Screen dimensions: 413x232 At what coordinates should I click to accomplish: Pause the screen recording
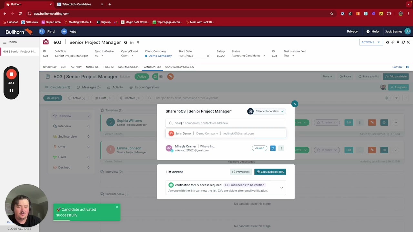point(11,91)
